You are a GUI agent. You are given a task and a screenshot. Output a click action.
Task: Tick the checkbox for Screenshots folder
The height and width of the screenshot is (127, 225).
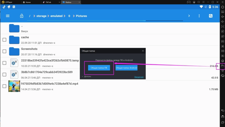4,51
